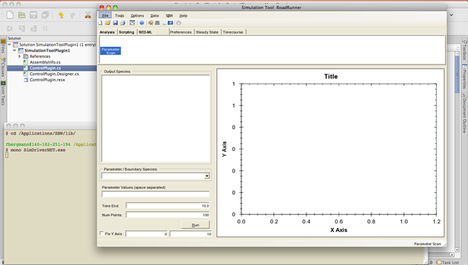Click Save icon in MonoDevelop toolbar
Image resolution: width=468 pixels, height=265 pixels.
tap(34, 15)
